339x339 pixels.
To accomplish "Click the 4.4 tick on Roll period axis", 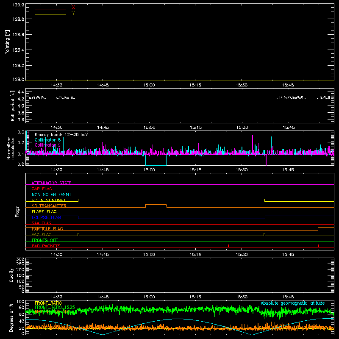I will coord(21,92).
